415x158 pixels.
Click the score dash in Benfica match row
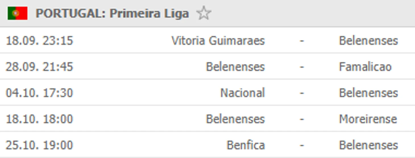click(302, 145)
